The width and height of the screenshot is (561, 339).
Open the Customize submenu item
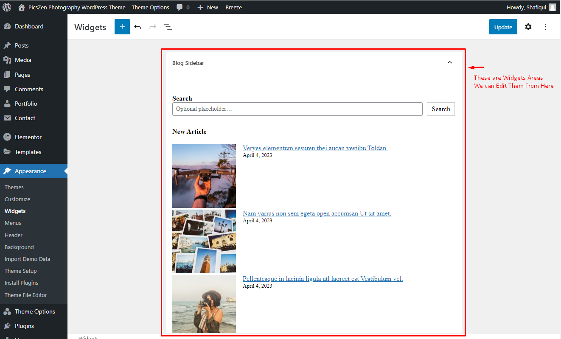click(x=17, y=199)
